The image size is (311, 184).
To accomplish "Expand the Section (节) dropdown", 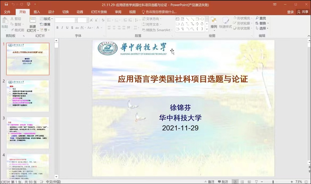I will click(x=46, y=30).
